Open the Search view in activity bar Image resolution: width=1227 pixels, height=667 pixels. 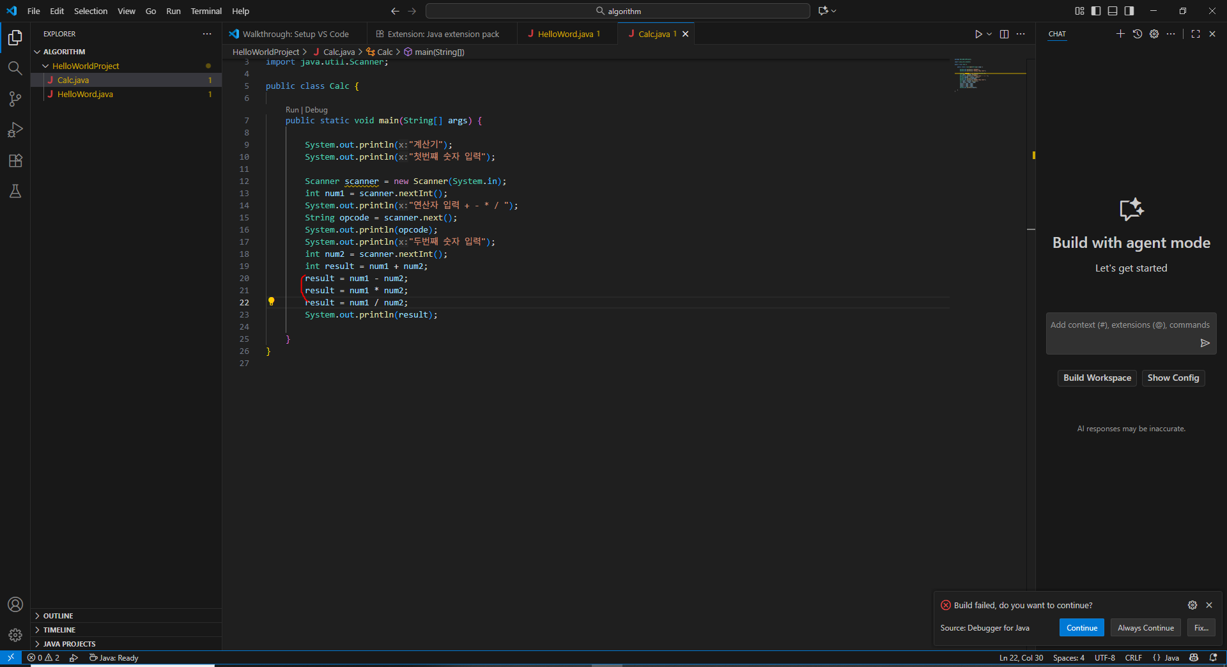tap(15, 68)
